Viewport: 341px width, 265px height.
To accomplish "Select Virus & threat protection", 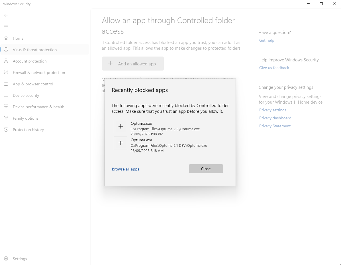I will (x=45, y=50).
